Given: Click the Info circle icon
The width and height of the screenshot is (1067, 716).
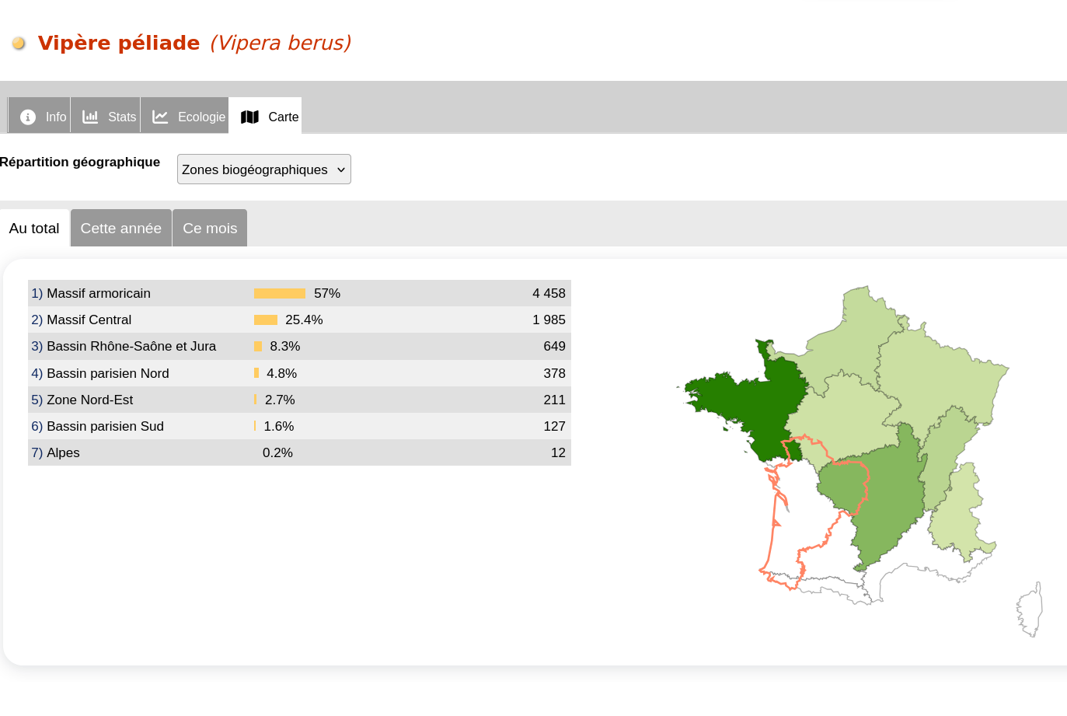Looking at the screenshot, I should pyautogui.click(x=28, y=117).
